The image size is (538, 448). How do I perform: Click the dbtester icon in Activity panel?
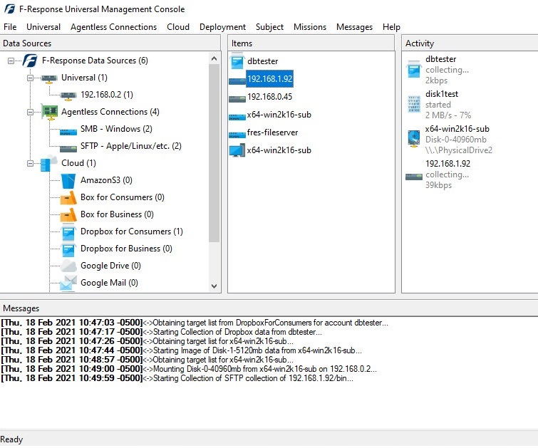[x=414, y=70]
